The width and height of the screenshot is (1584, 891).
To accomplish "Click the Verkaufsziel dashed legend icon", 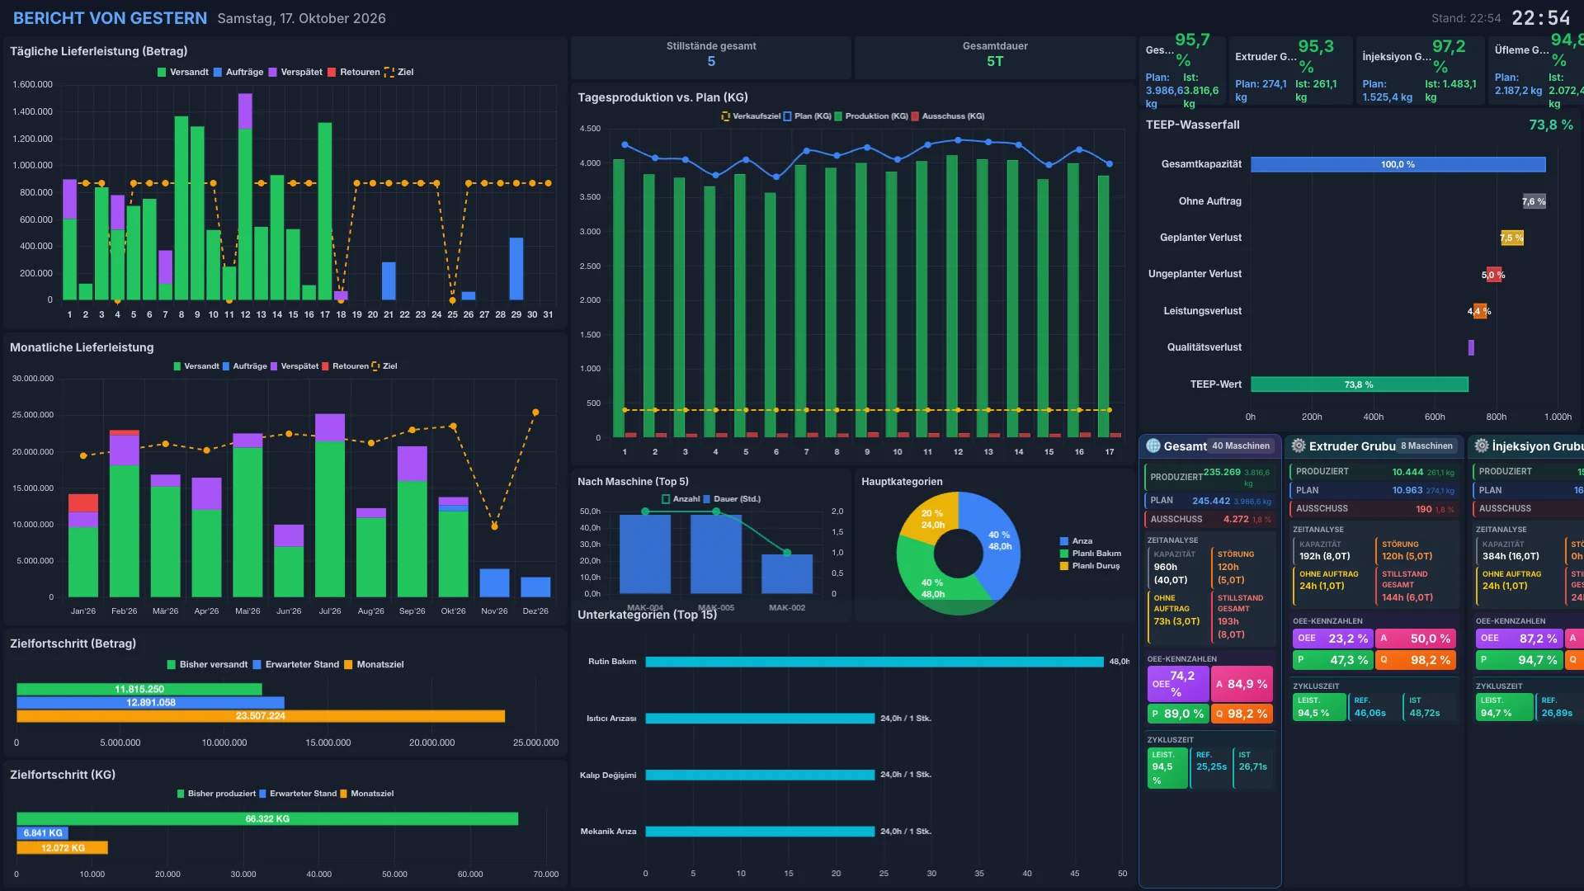I will 725,116.
